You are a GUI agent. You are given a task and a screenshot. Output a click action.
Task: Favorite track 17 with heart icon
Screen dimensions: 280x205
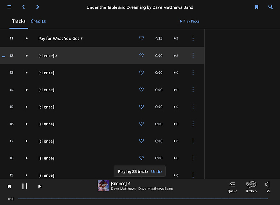coord(141,141)
